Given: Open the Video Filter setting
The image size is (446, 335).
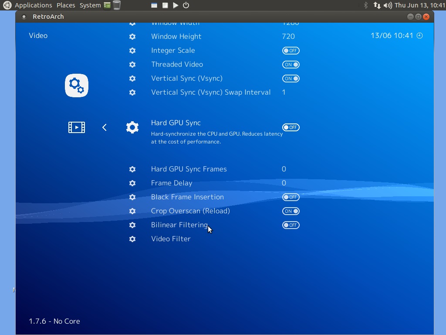Looking at the screenshot, I should (x=171, y=239).
